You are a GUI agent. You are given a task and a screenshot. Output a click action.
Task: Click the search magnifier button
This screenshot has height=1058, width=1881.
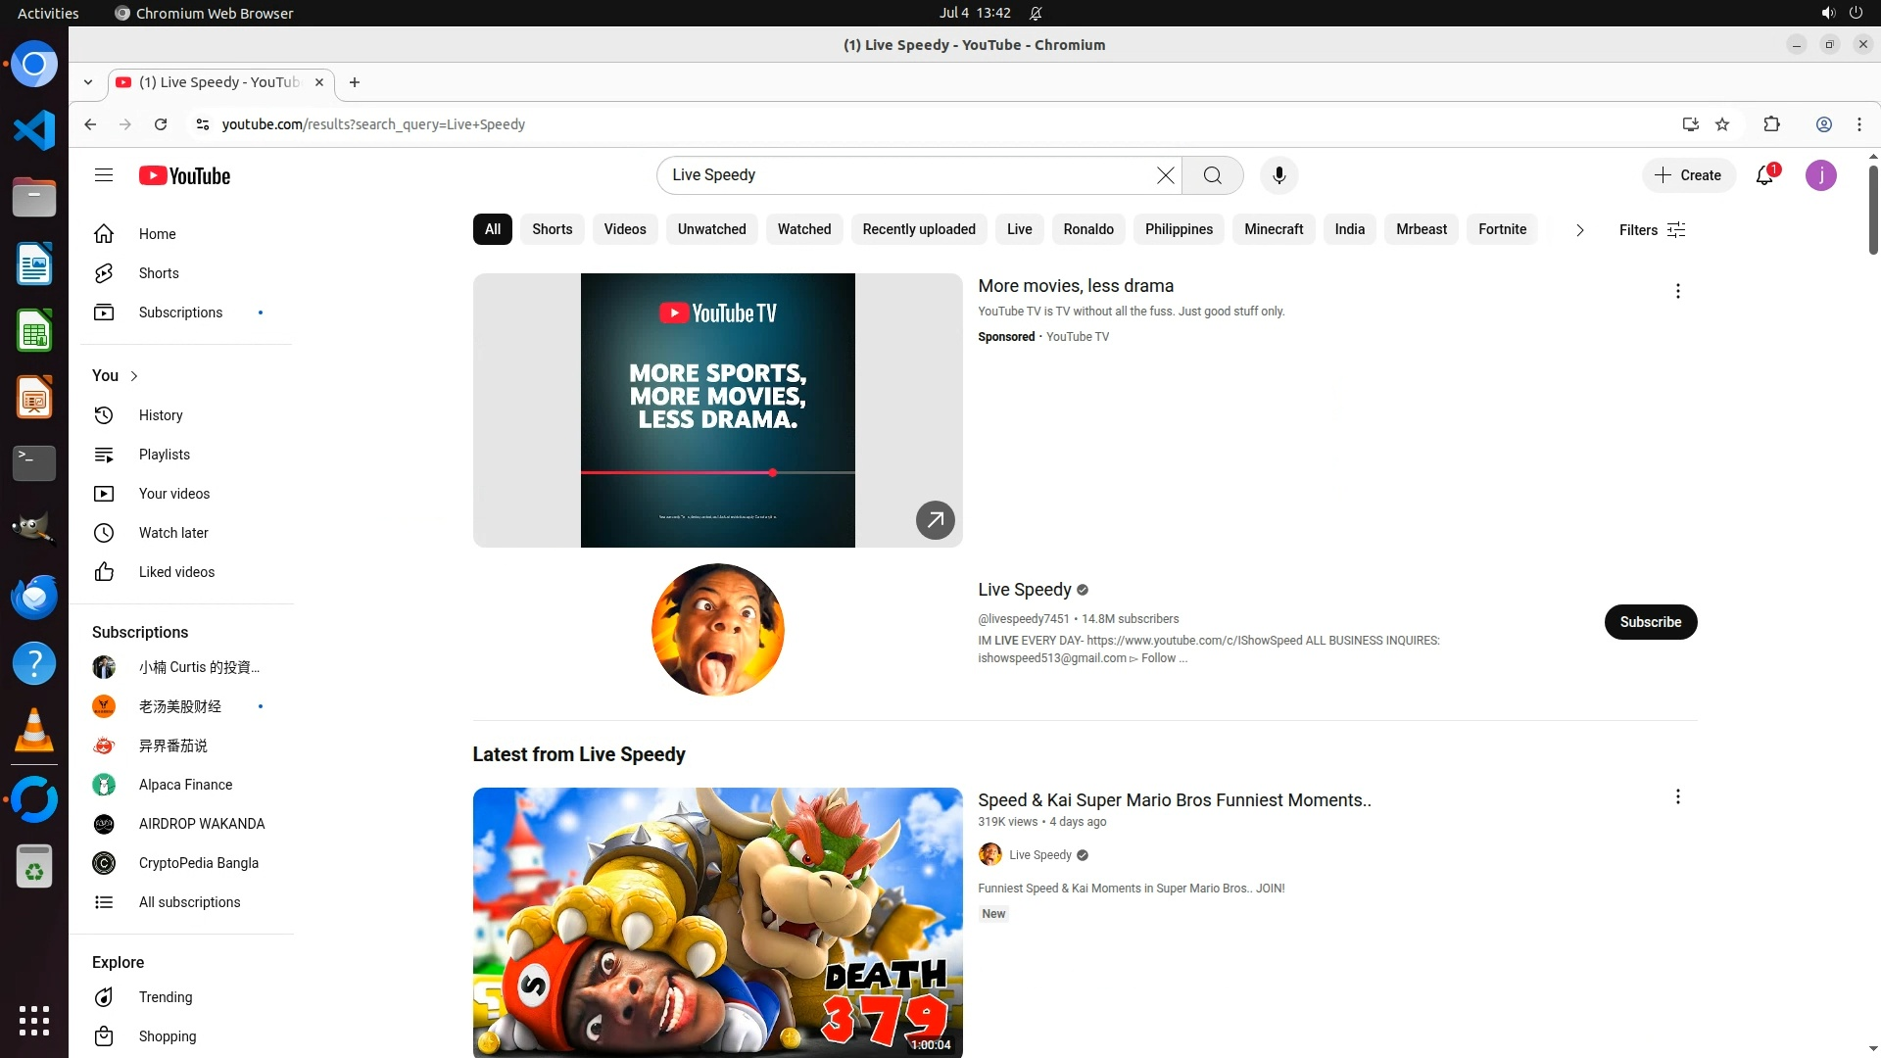[1212, 175]
